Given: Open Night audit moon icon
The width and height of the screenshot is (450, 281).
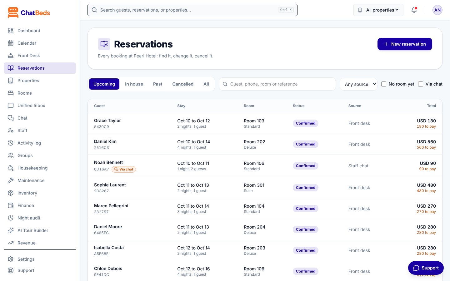Looking at the screenshot, I should tap(11, 218).
